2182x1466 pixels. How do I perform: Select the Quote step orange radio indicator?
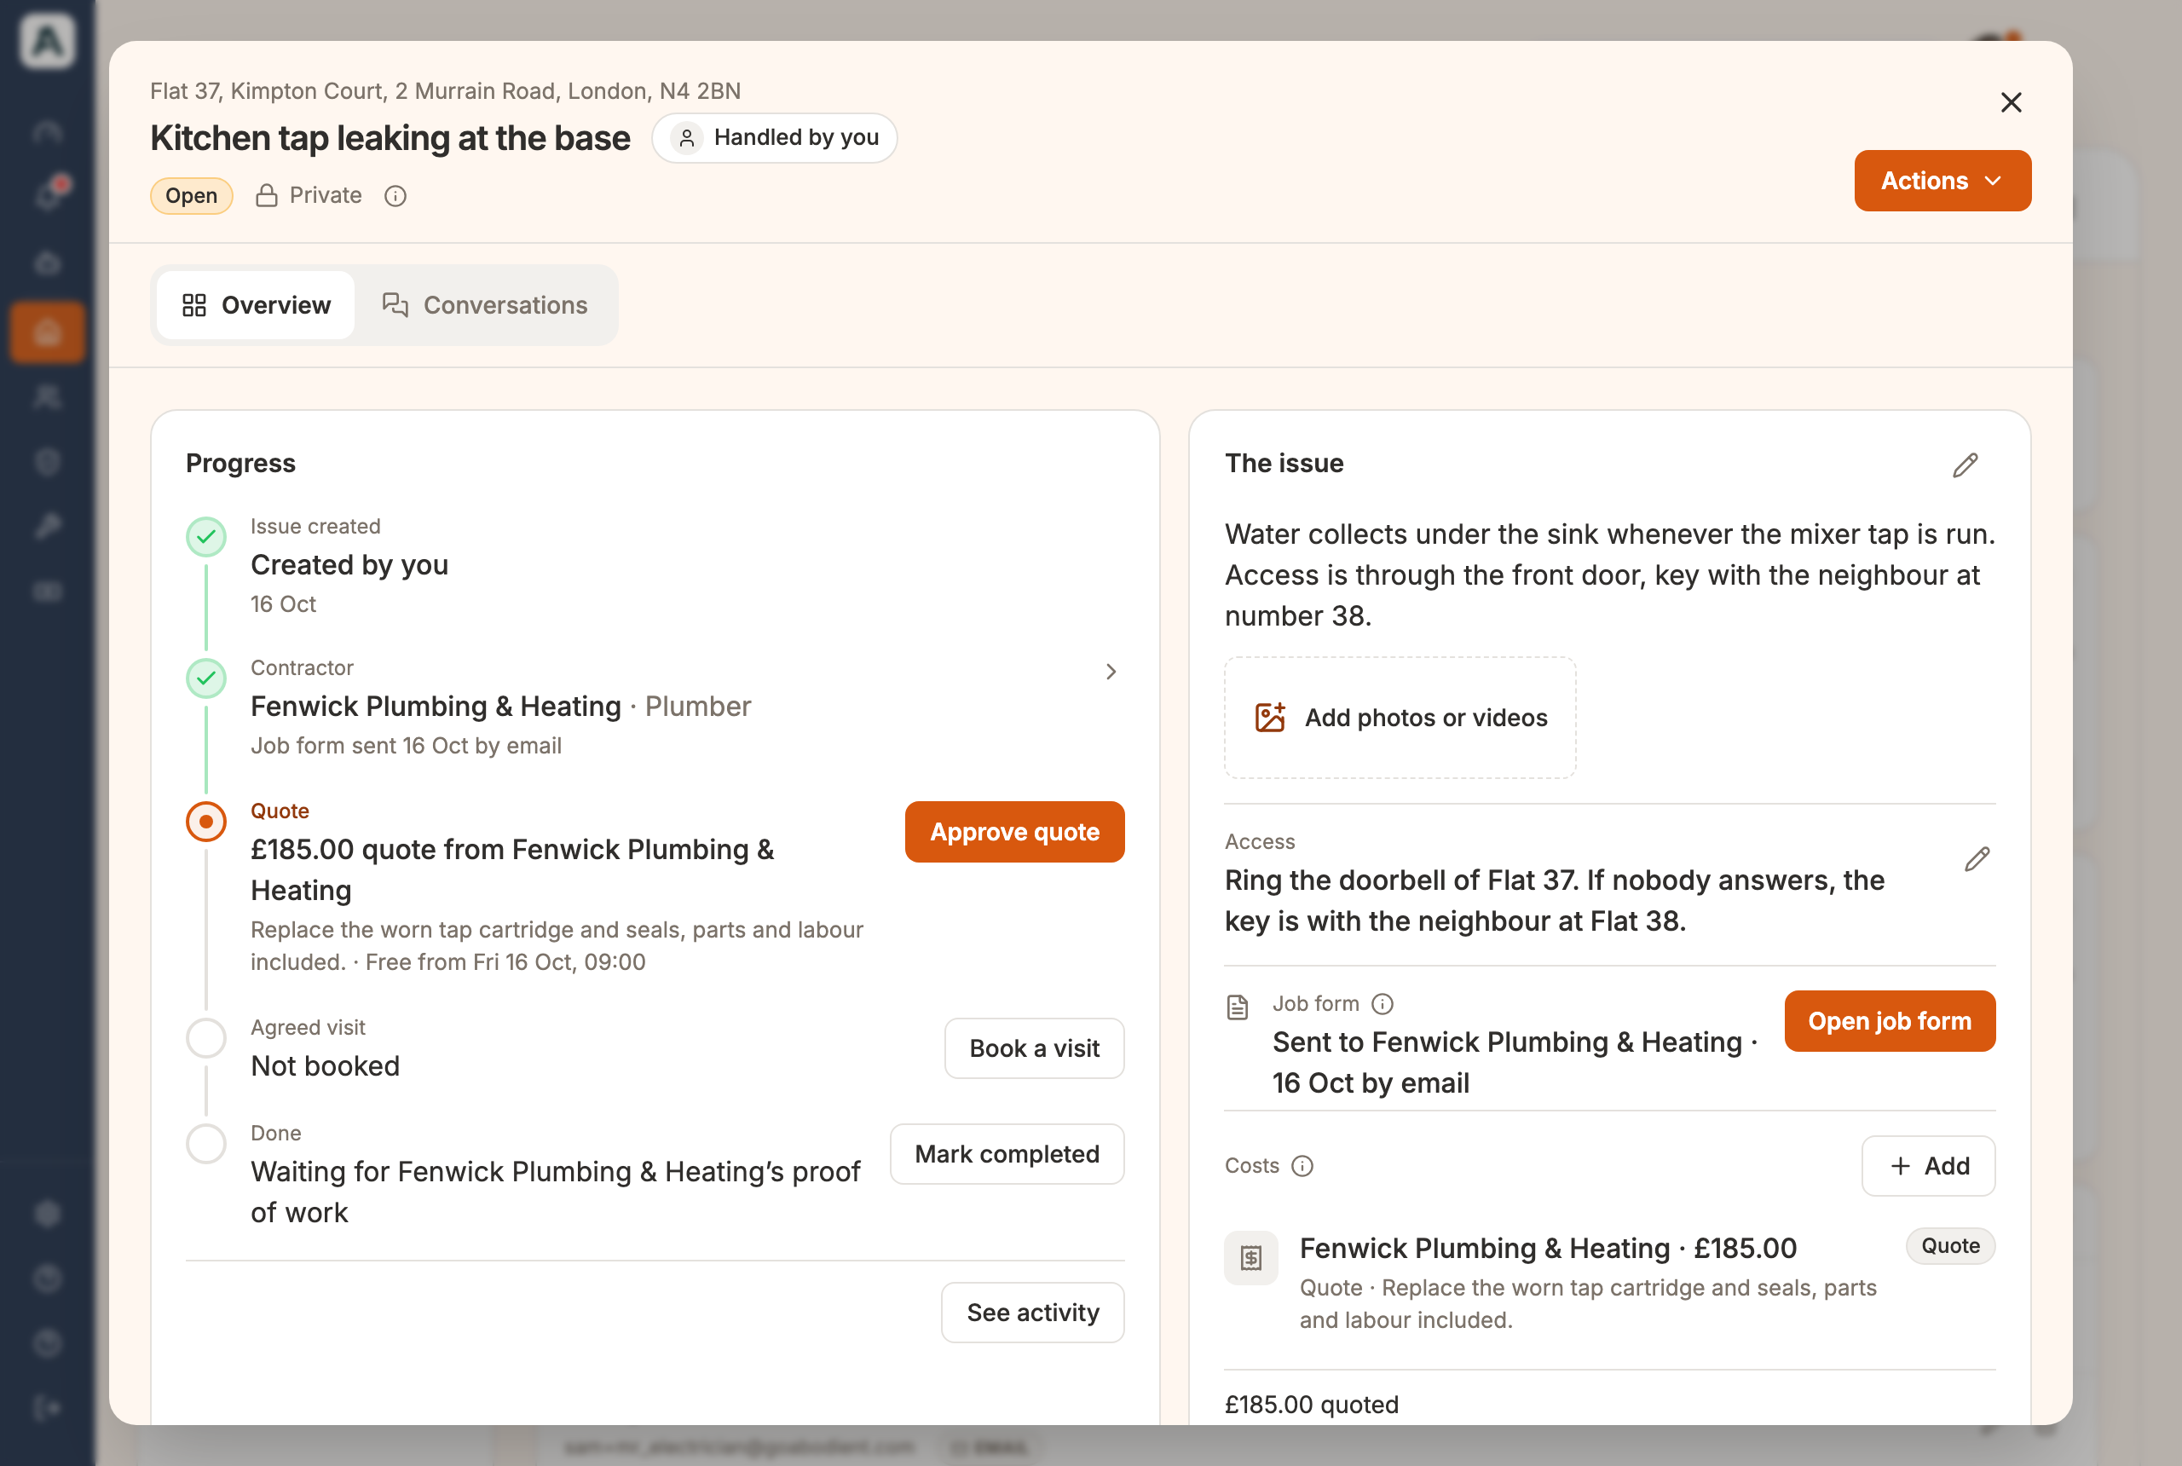pos(206,821)
